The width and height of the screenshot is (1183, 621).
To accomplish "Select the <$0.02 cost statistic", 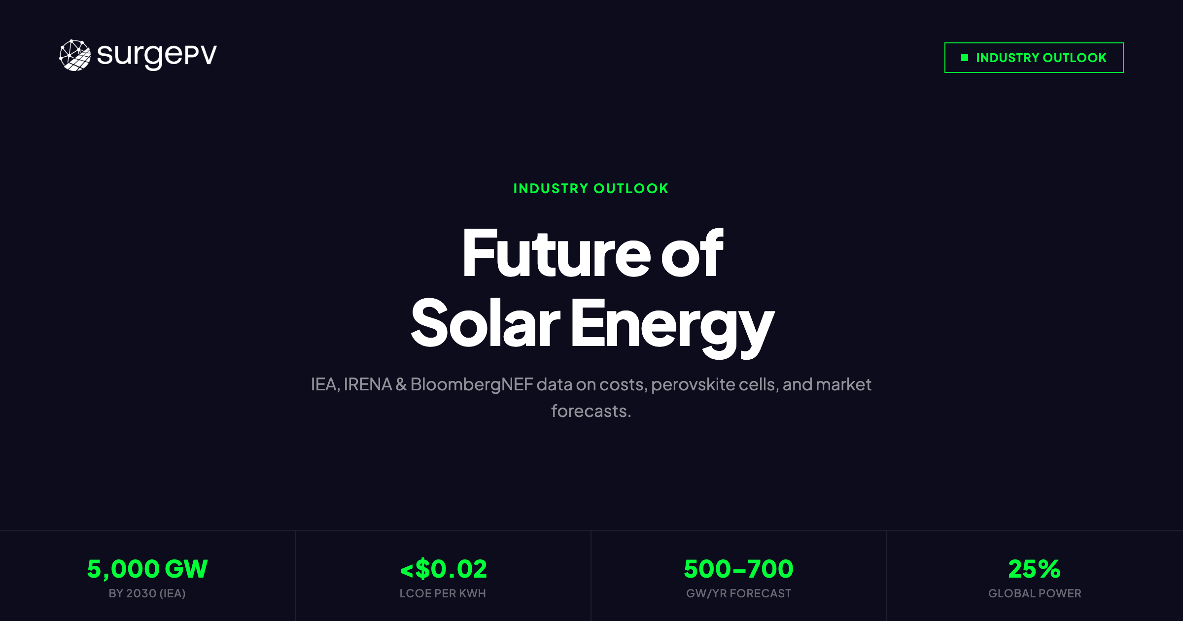I will [443, 568].
